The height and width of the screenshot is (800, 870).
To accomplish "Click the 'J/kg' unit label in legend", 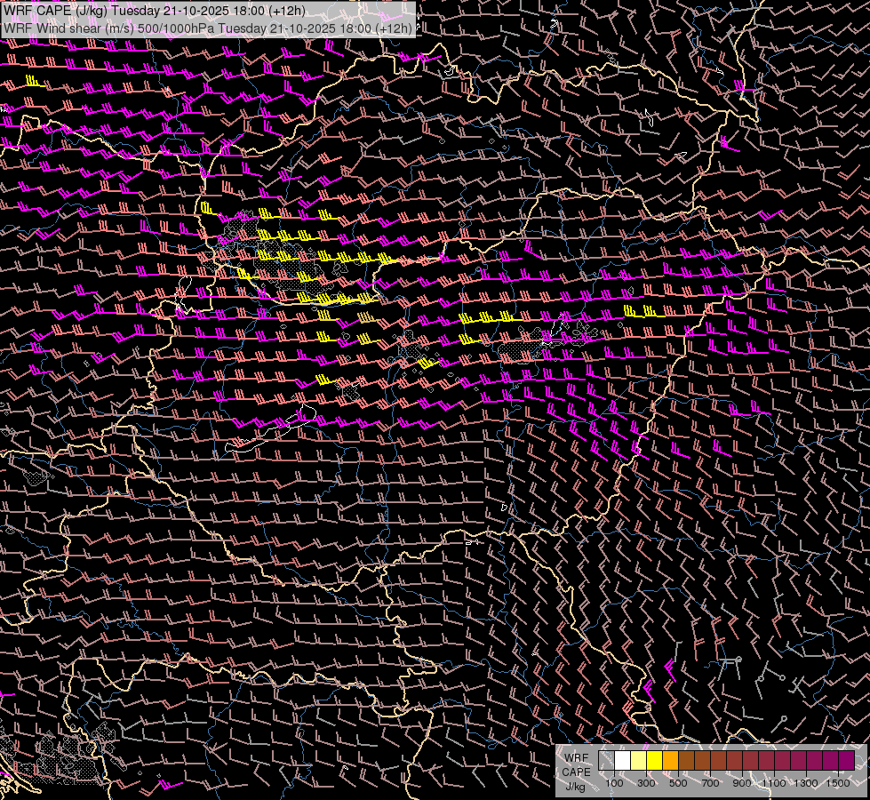I will [575, 787].
